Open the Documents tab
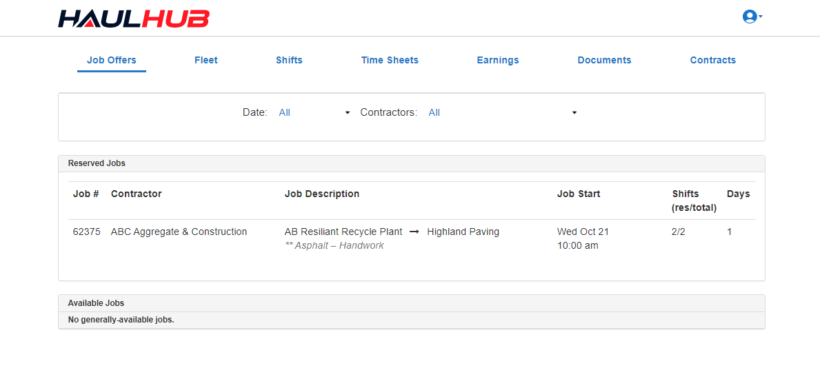 (x=604, y=60)
